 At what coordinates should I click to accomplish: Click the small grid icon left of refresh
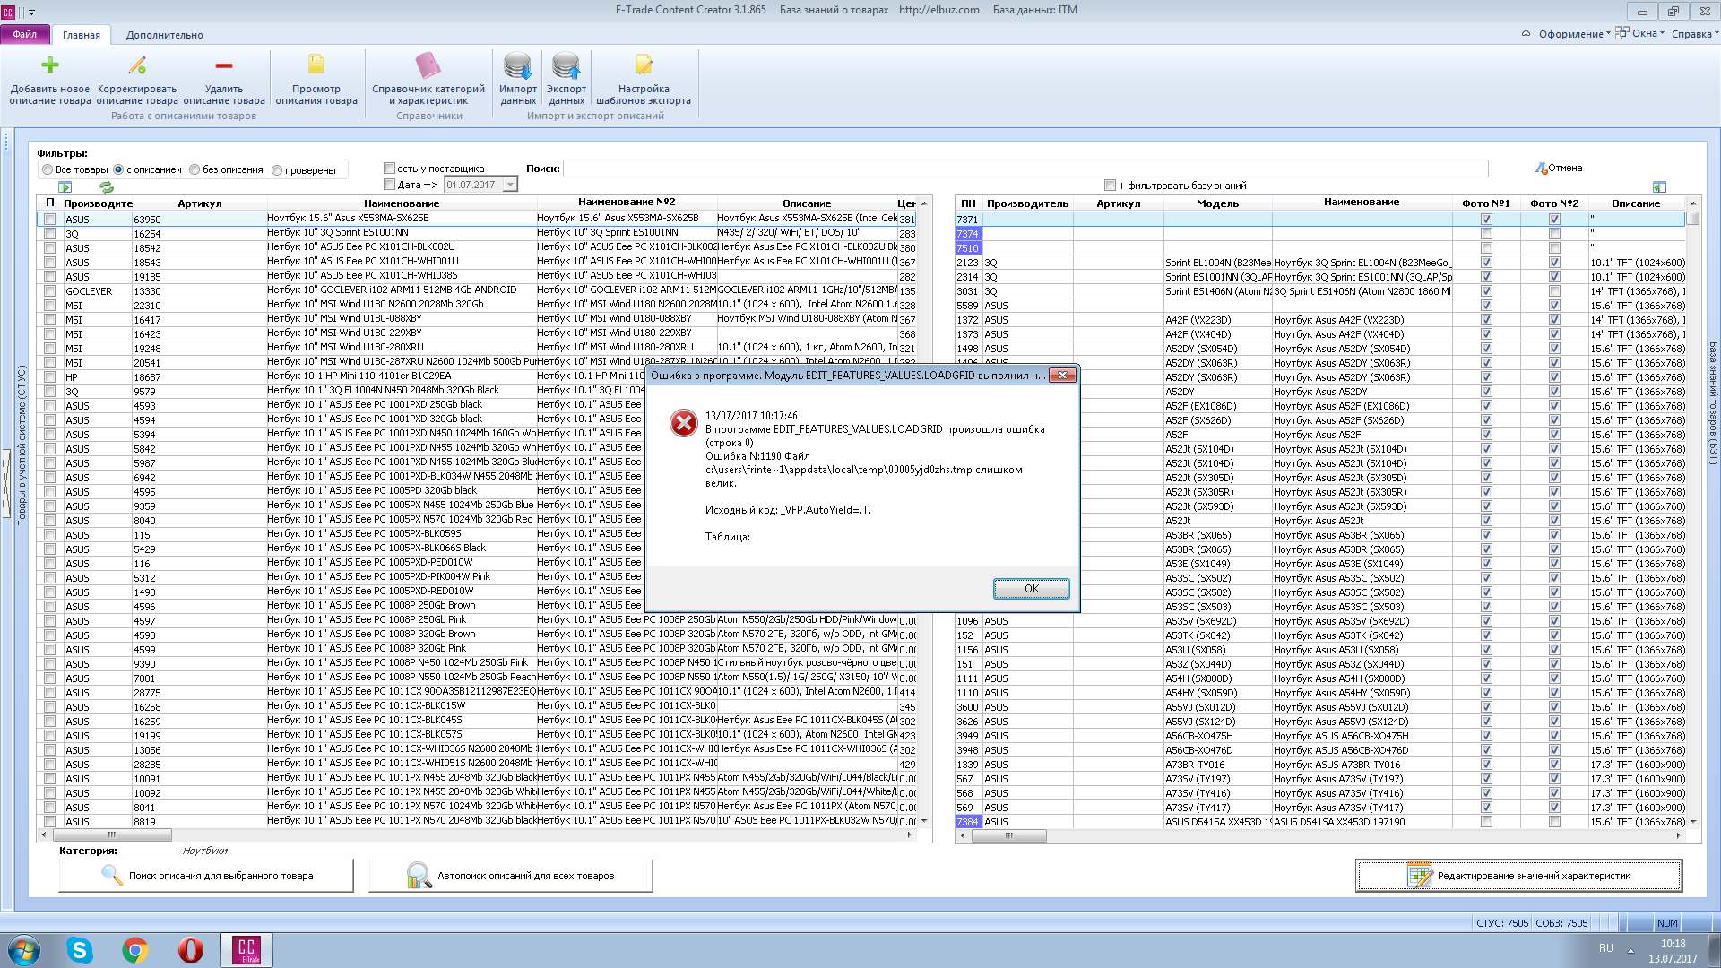pyautogui.click(x=65, y=186)
